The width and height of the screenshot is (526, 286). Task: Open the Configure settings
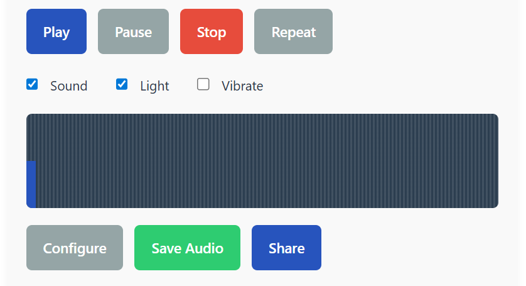tap(75, 248)
